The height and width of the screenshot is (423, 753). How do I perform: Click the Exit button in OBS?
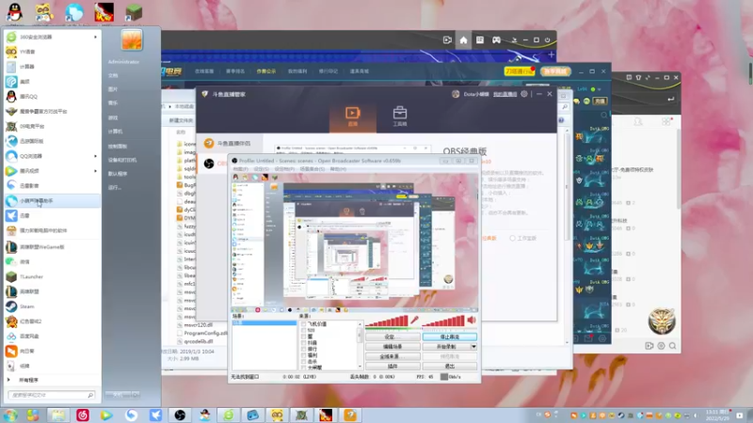(450, 366)
